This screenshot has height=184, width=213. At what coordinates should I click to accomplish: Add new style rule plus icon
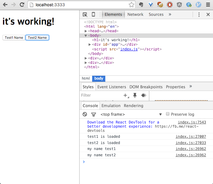126,95
